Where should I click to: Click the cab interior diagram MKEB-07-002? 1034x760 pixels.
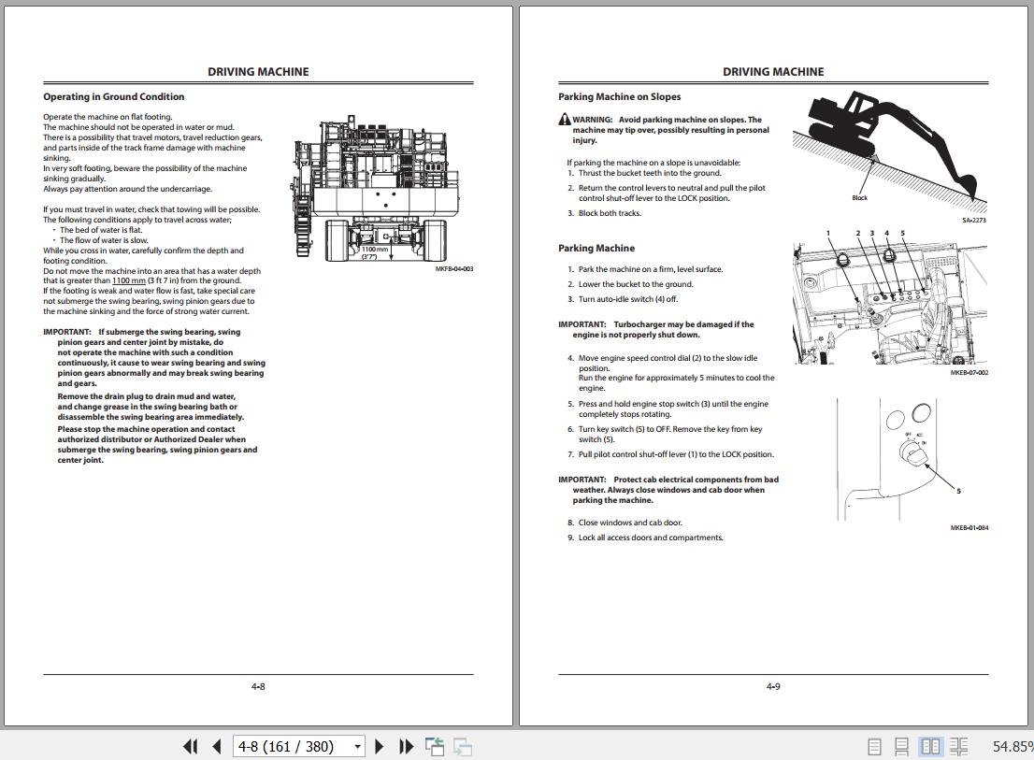pyautogui.click(x=890, y=302)
